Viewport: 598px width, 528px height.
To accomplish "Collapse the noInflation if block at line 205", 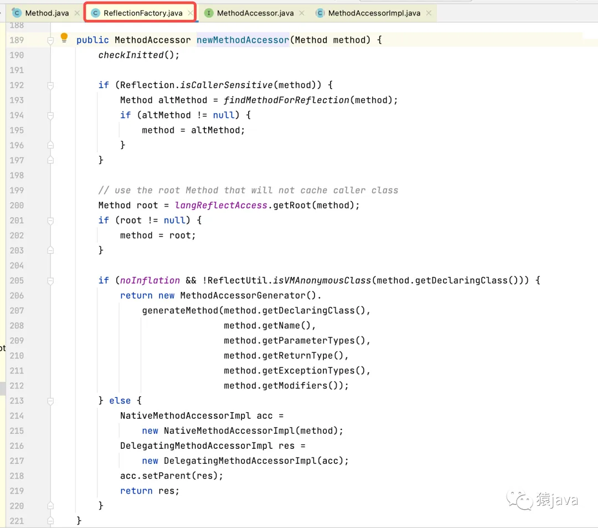I will pos(50,281).
